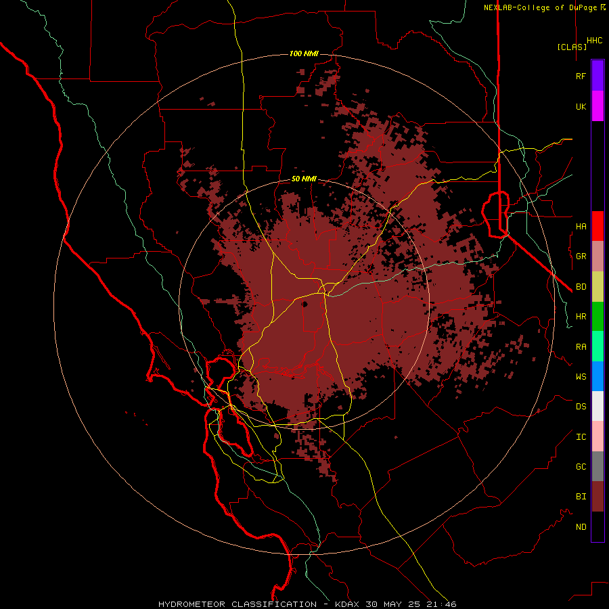This screenshot has height=609, width=609.
Task: Select the IC pink legend swatch
Action: coord(597,436)
